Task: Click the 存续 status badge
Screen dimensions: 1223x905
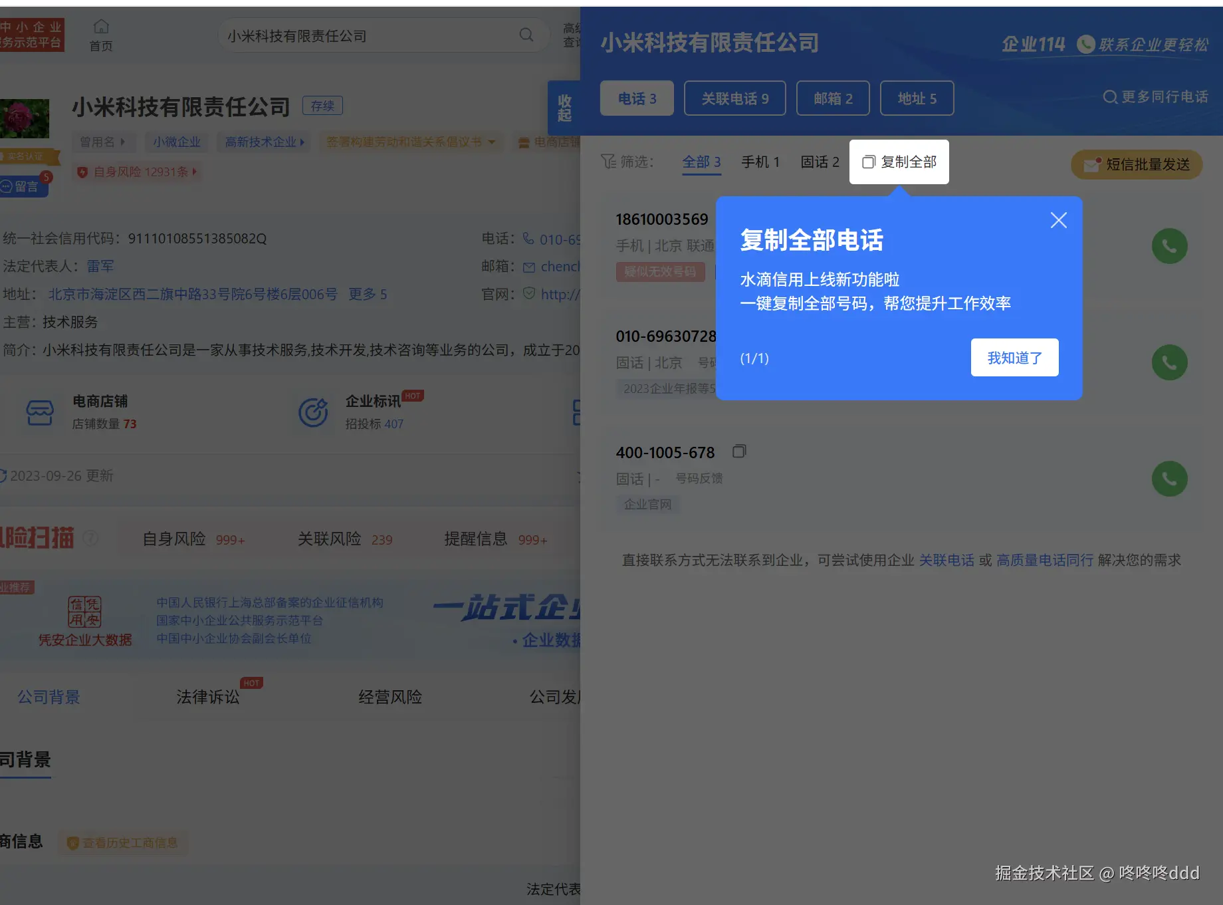Action: coord(322,106)
